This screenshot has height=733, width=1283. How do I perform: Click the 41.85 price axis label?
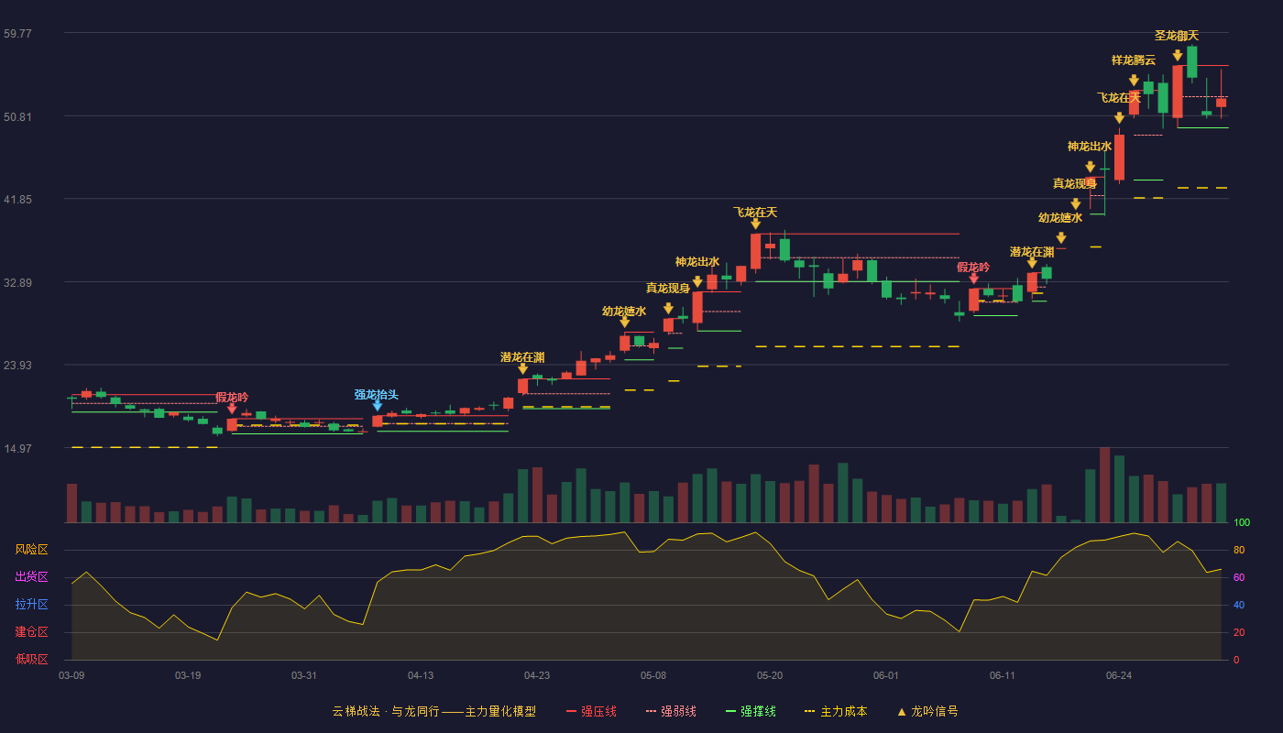pos(17,200)
